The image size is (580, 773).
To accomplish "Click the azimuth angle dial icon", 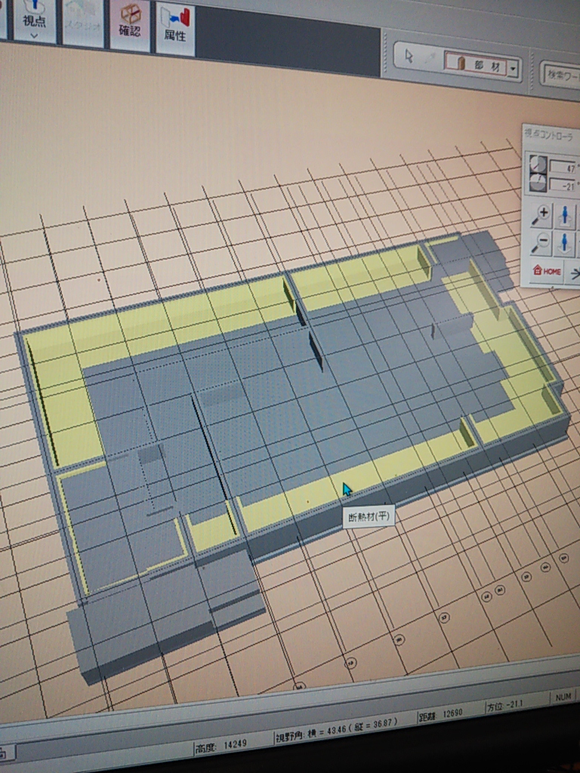I will (x=538, y=183).
